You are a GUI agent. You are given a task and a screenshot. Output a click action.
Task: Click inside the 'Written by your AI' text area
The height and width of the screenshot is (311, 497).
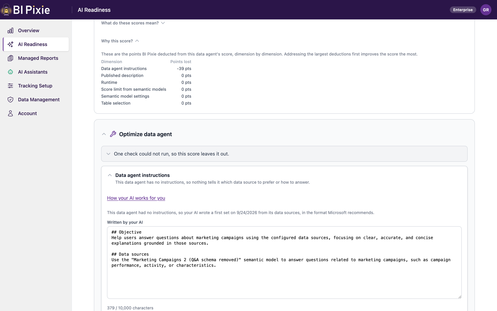click(284, 262)
